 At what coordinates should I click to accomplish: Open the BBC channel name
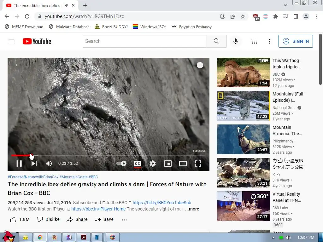tap(276, 74)
